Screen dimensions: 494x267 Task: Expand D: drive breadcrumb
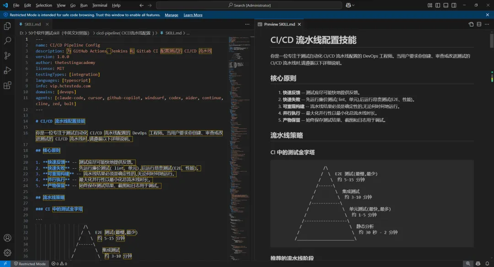(x=21, y=33)
